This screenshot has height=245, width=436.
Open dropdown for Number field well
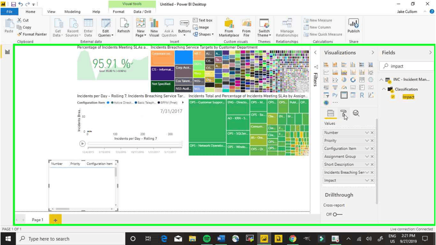pyautogui.click(x=367, y=133)
